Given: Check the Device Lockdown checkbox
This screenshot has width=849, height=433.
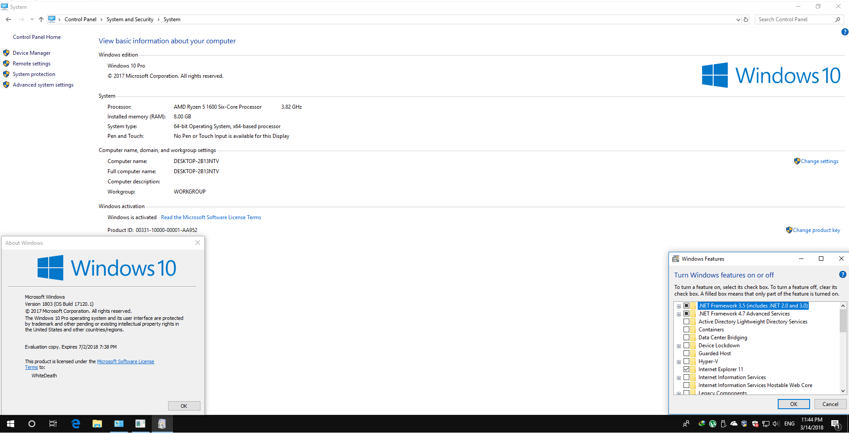Looking at the screenshot, I should coord(686,346).
